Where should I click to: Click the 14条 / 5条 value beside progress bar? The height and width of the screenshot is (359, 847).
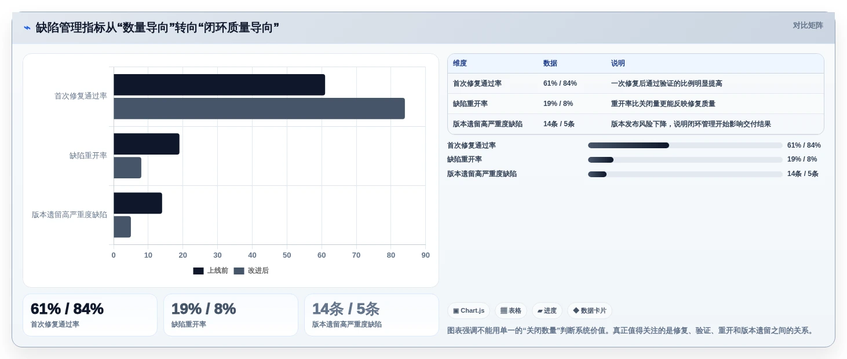pyautogui.click(x=803, y=174)
